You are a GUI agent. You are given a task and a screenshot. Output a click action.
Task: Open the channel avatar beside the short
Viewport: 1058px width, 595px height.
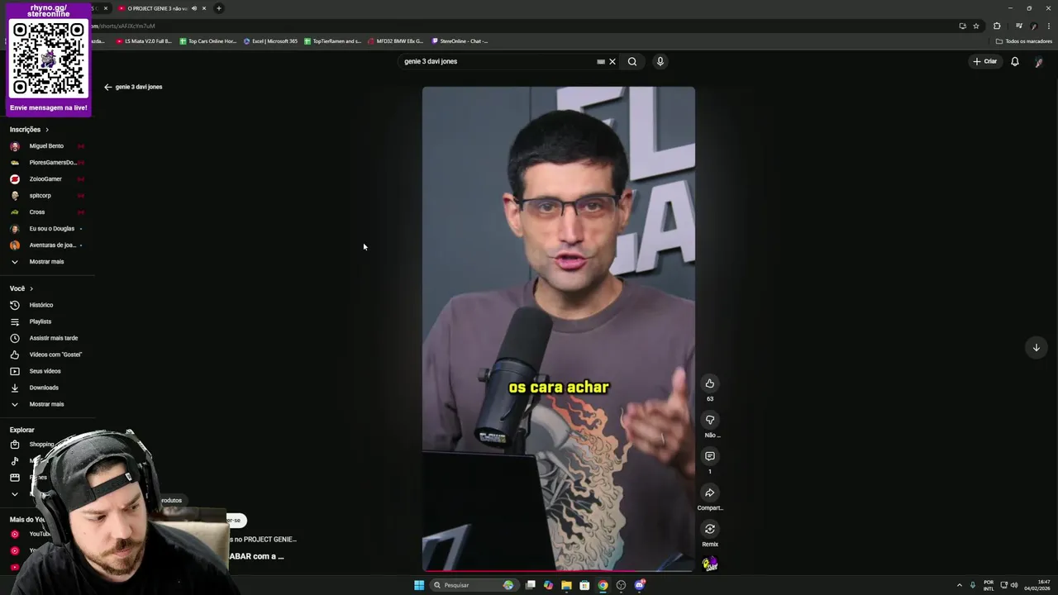(709, 564)
